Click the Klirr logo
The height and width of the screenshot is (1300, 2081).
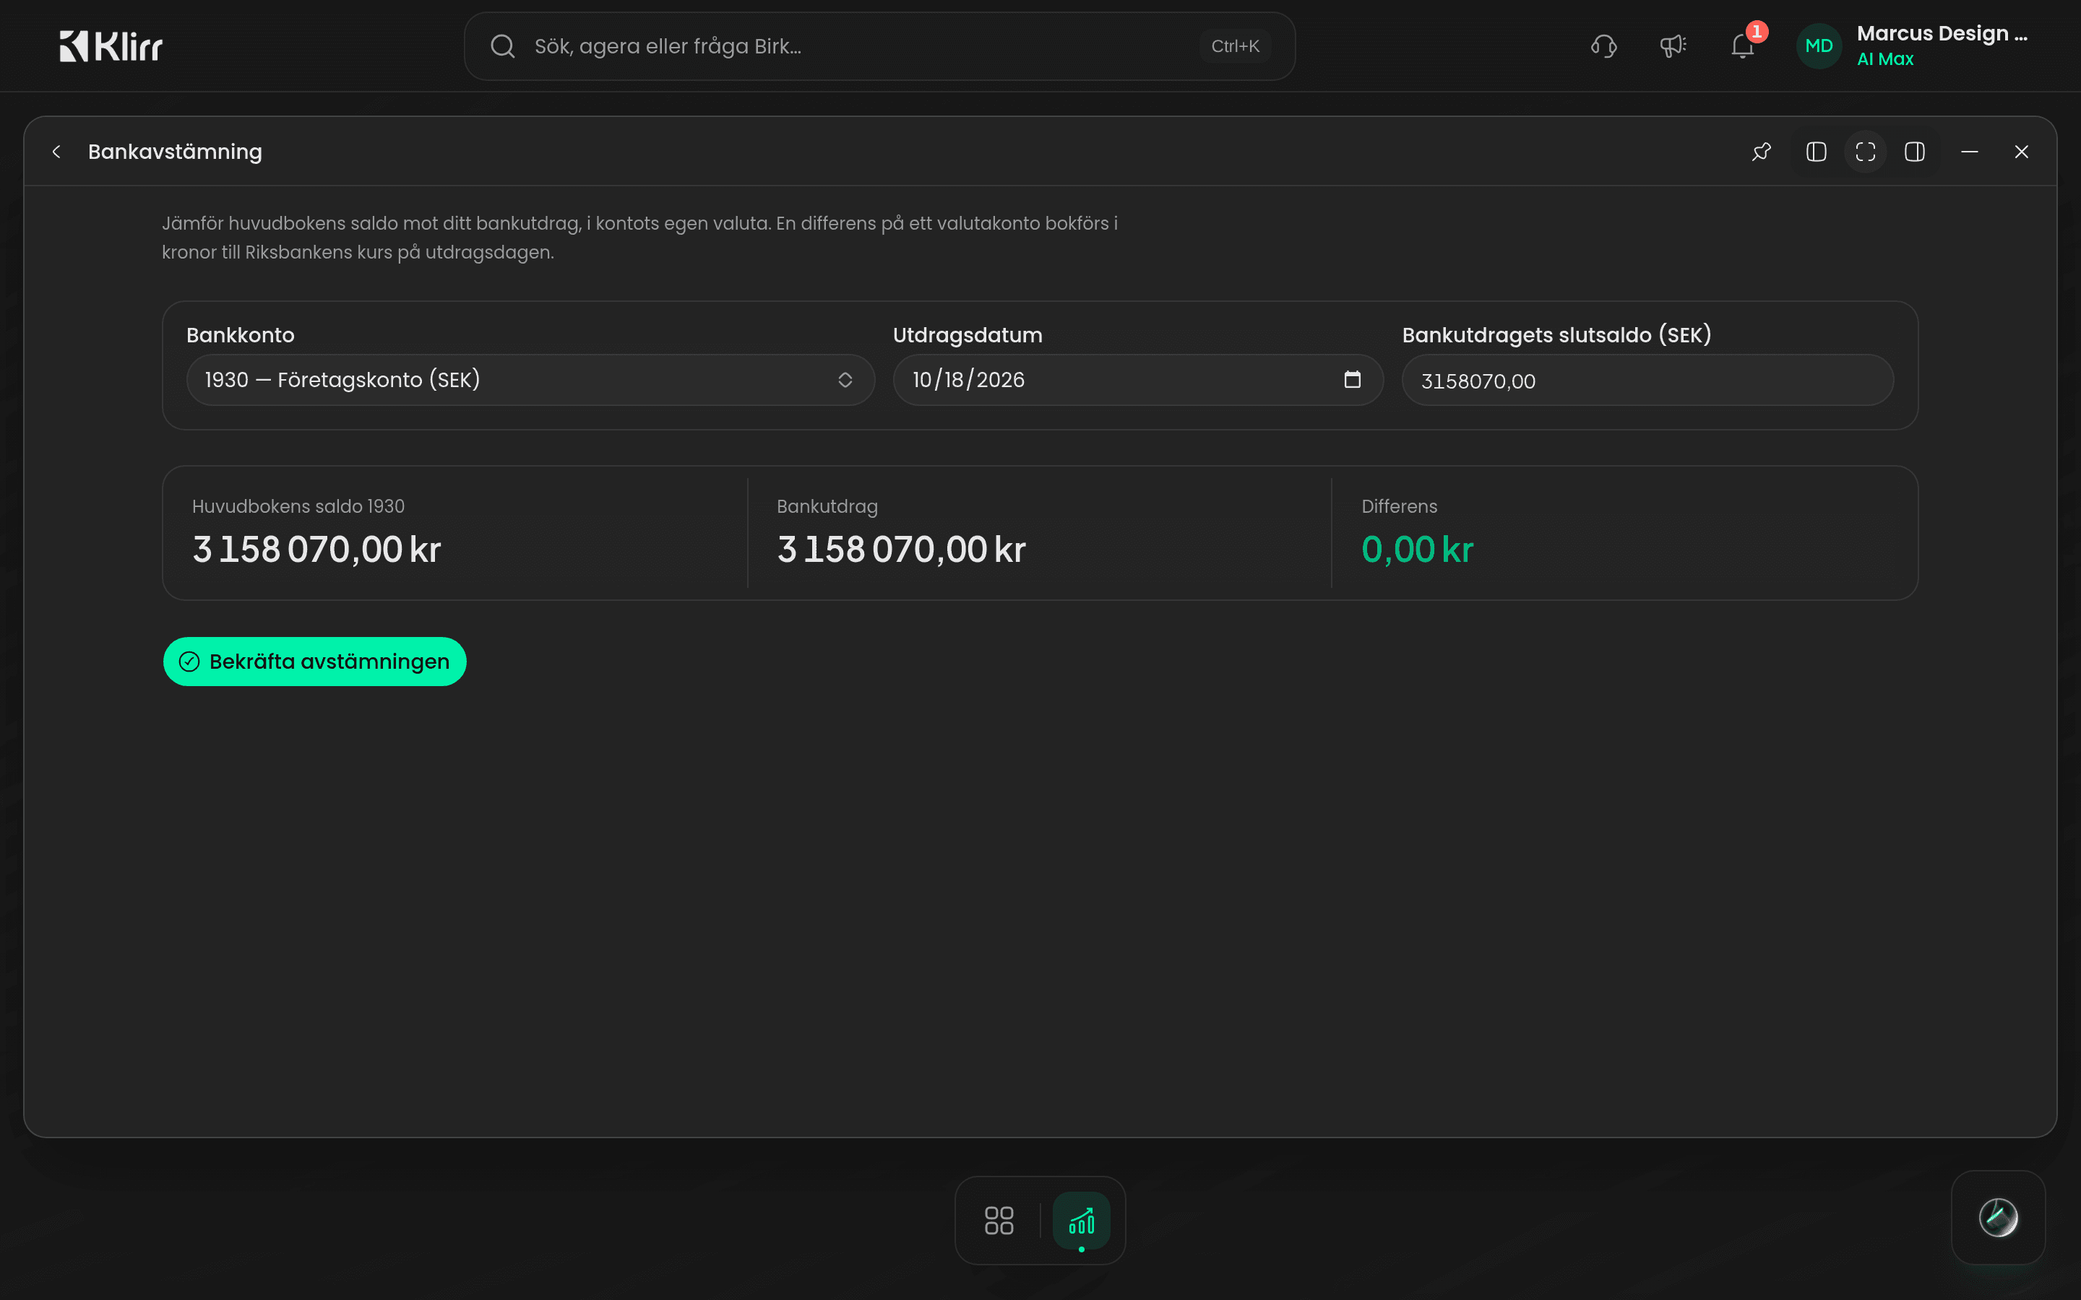pos(111,46)
